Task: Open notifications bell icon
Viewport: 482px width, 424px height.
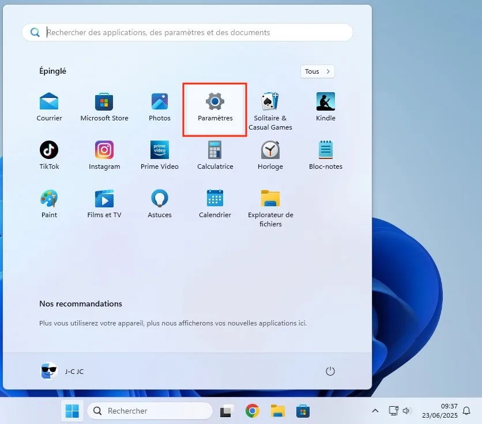Action: click(466, 411)
